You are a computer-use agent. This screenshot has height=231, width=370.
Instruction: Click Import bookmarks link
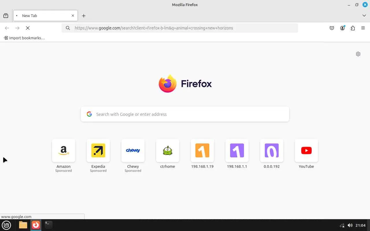click(x=24, y=38)
